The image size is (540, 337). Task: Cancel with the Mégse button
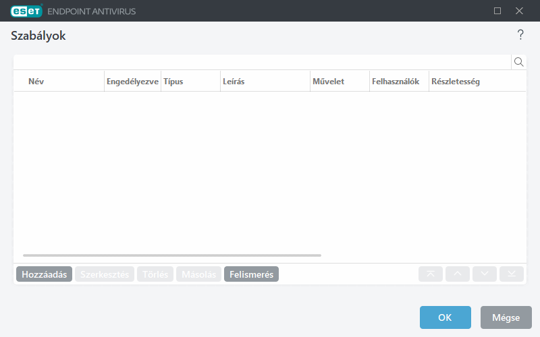click(x=506, y=317)
